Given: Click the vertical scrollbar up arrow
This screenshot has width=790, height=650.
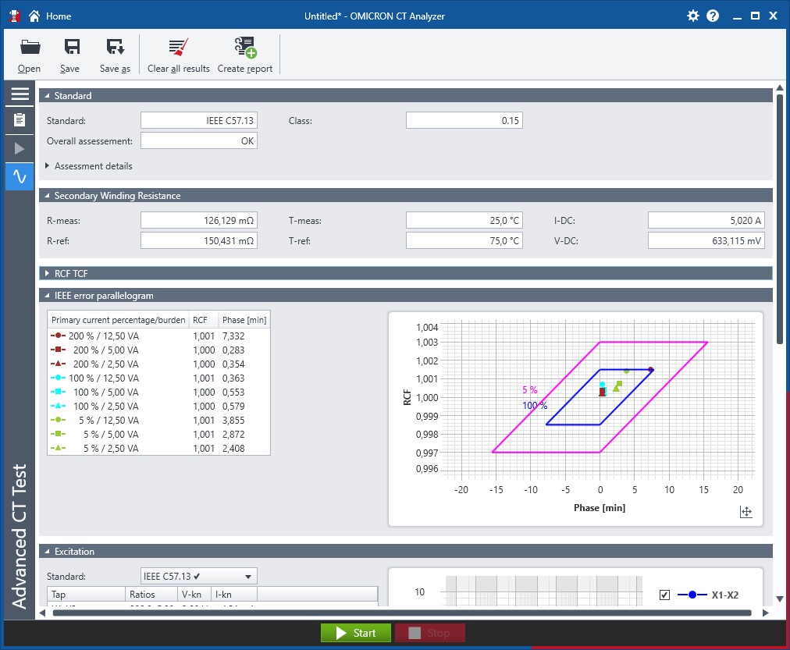Looking at the screenshot, I should click(x=780, y=87).
